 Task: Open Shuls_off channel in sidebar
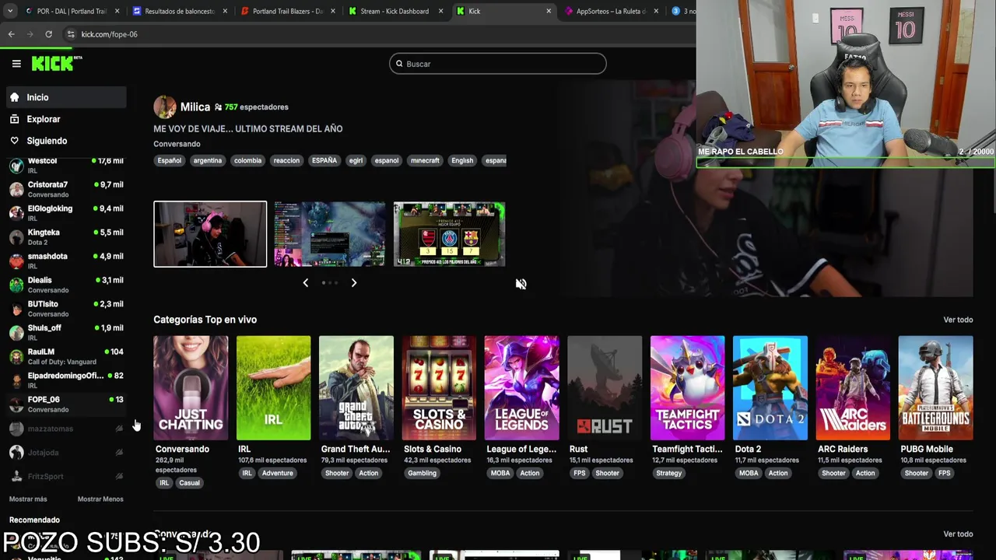coord(66,332)
